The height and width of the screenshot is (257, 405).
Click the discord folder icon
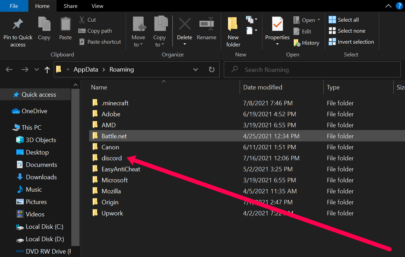coord(95,158)
